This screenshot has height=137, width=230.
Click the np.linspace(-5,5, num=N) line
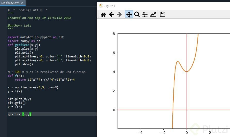[33, 87]
